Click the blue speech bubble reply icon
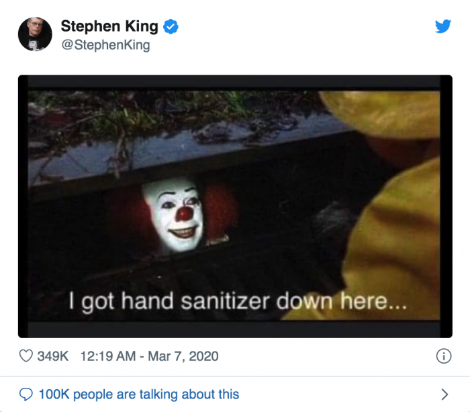Screen dimensions: 470x412 (26, 394)
